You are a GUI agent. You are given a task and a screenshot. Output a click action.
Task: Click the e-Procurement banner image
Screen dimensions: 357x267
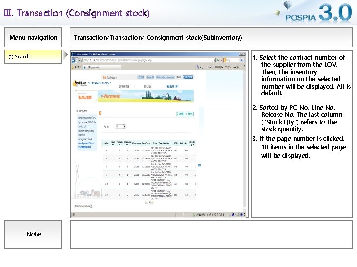(x=146, y=96)
